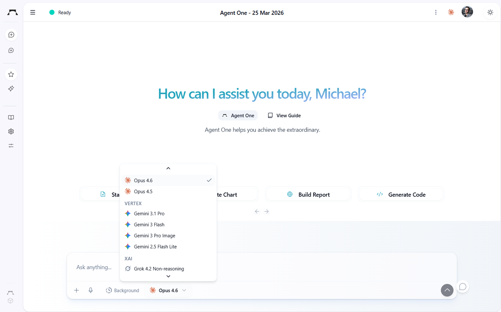Open the hamburger menu
This screenshot has width=501, height=312.
[33, 12]
